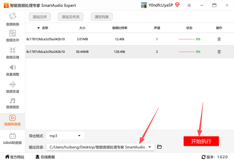The height and width of the screenshot is (161, 234).
Task: Open the hamburger menu in the title bar
Action: pos(189,5)
